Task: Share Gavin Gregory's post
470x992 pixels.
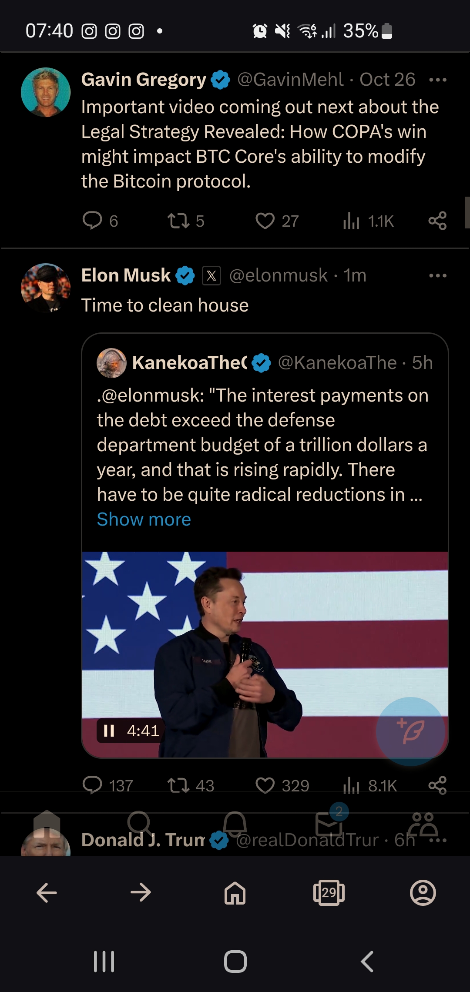Action: [437, 221]
